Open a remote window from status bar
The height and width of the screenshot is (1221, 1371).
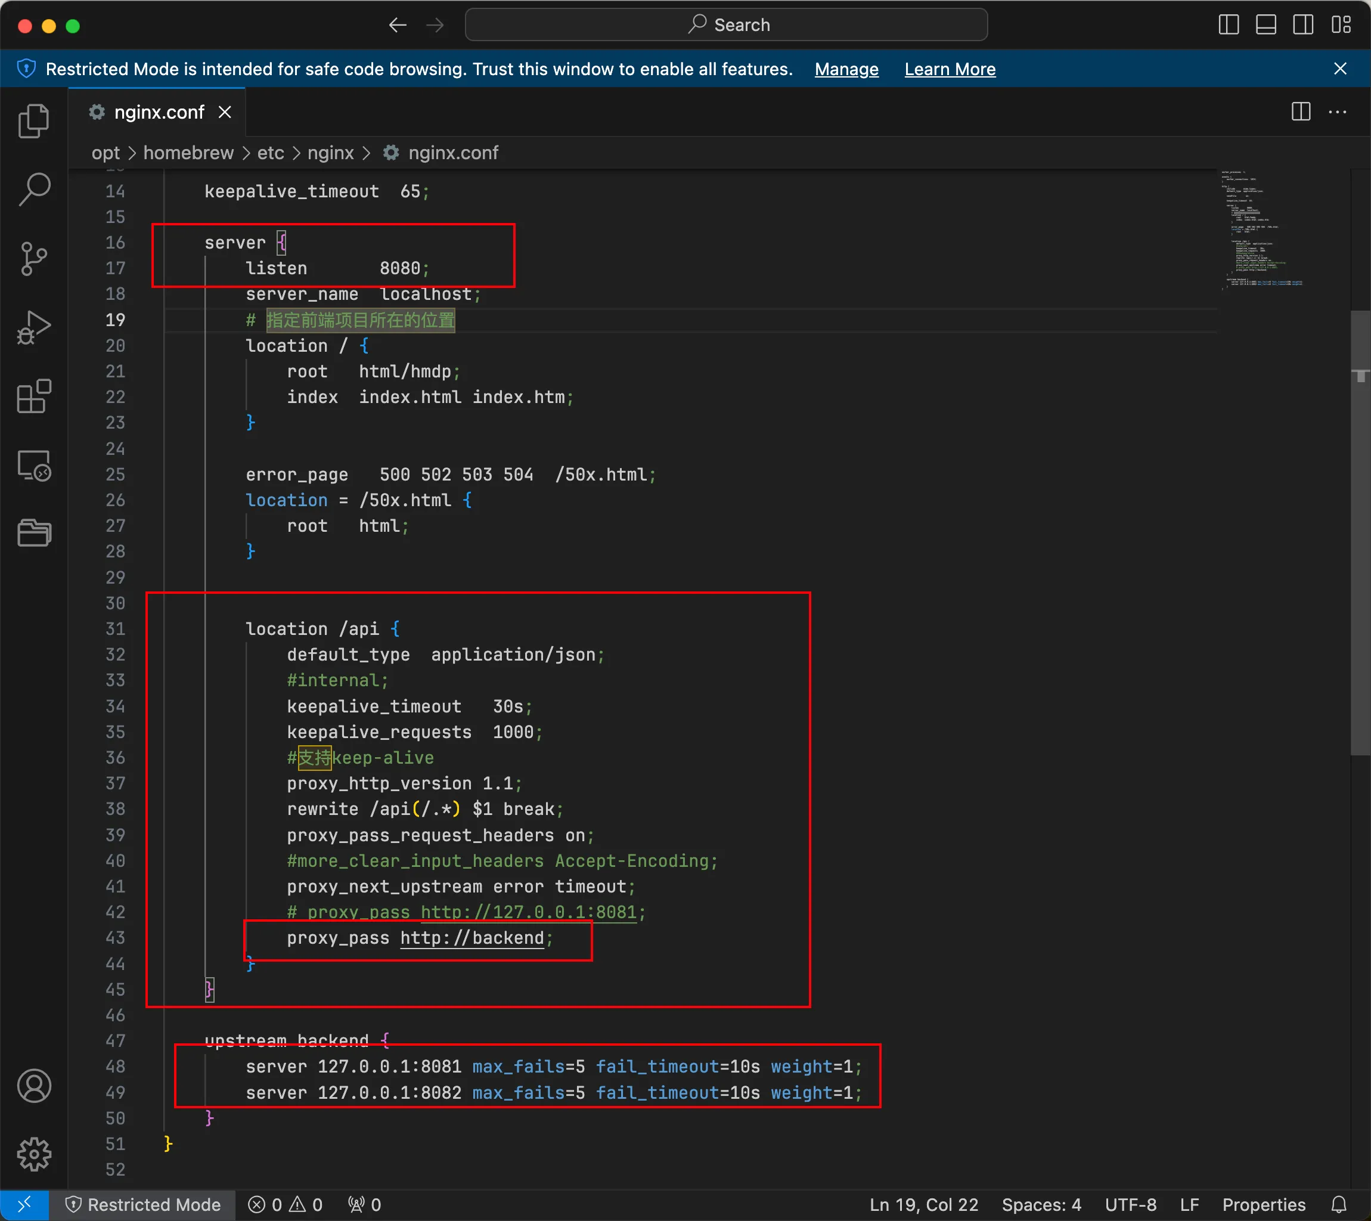[24, 1205]
